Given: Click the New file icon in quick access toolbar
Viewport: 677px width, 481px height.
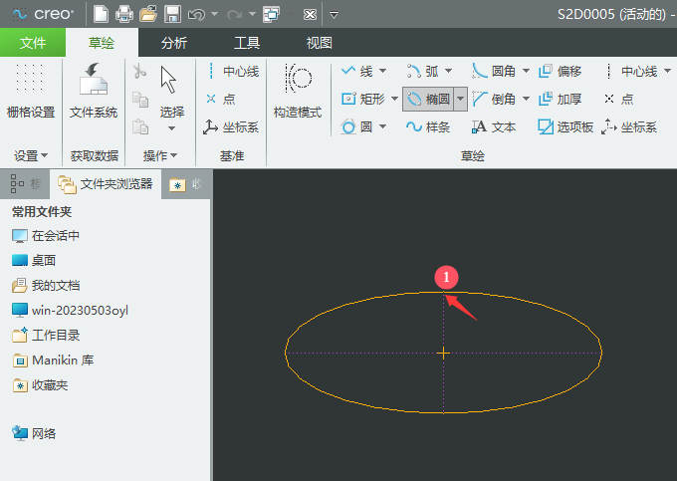Looking at the screenshot, I should tap(102, 14).
